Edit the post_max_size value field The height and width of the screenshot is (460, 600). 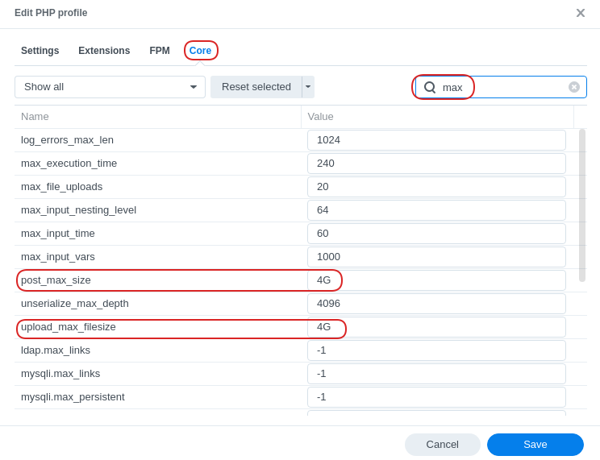436,280
